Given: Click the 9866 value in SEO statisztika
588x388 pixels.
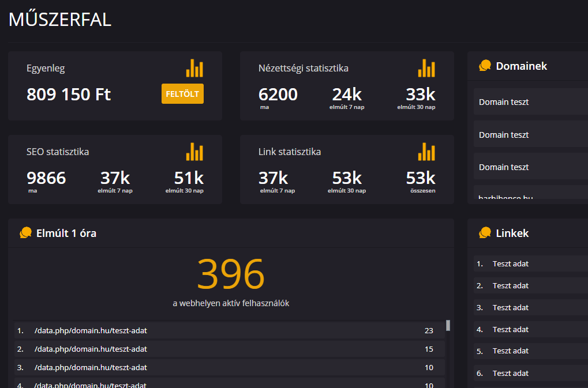Looking at the screenshot, I should [x=46, y=178].
